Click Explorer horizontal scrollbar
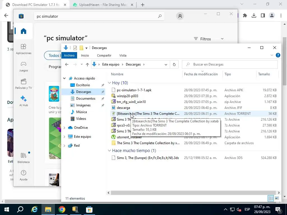 (x=193, y=193)
